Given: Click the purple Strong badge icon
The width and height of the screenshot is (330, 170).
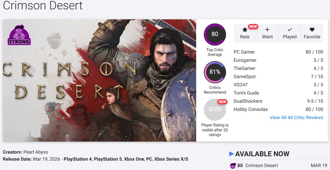Looking at the screenshot, I should pyautogui.click(x=19, y=35).
